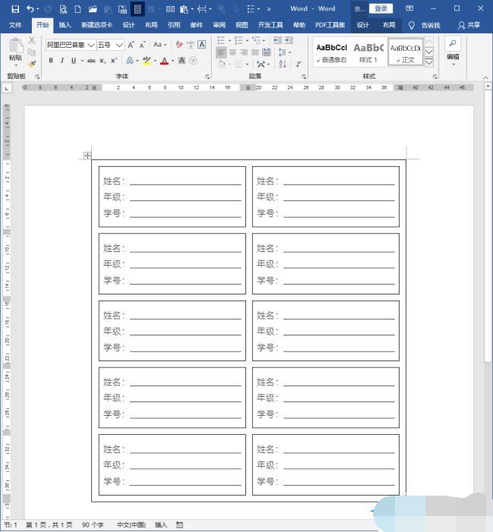This screenshot has width=493, height=532.
Task: Open the 文件 menu
Action: (x=15, y=25)
